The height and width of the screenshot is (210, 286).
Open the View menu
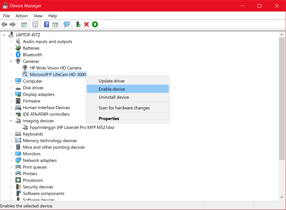(38, 16)
